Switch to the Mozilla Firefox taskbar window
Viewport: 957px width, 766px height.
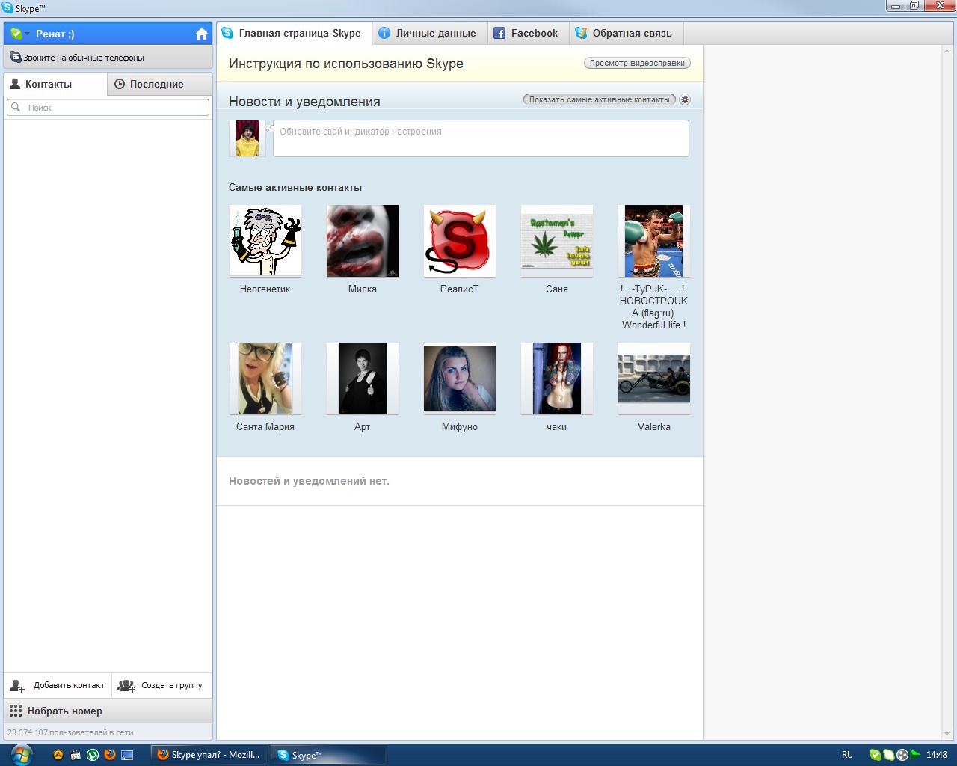[209, 755]
